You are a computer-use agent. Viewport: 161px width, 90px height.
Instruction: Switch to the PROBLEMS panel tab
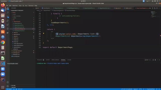pos(41,60)
